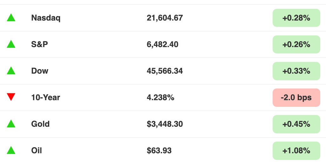Select the Oil commodity label

pos(37,150)
